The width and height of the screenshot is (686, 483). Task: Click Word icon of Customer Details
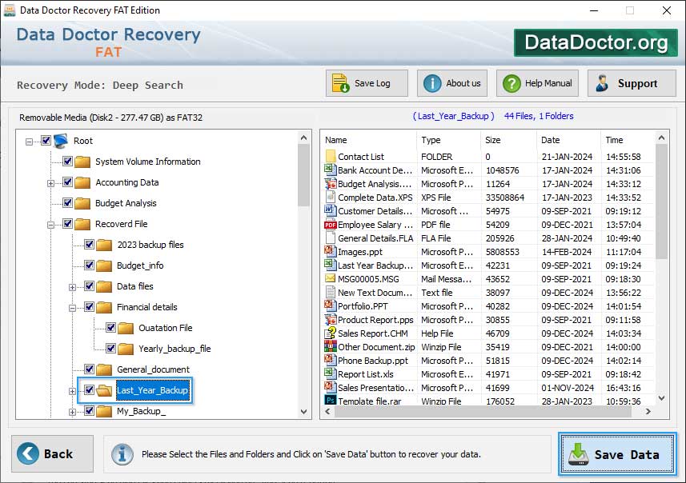331,210
